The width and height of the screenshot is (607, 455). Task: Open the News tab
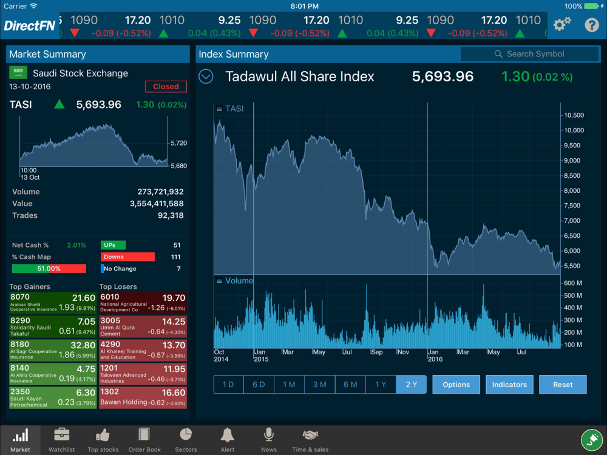(x=269, y=440)
